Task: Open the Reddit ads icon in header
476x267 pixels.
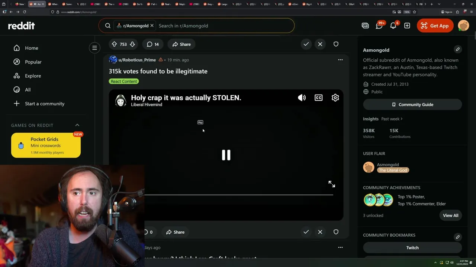Action: [x=365, y=26]
